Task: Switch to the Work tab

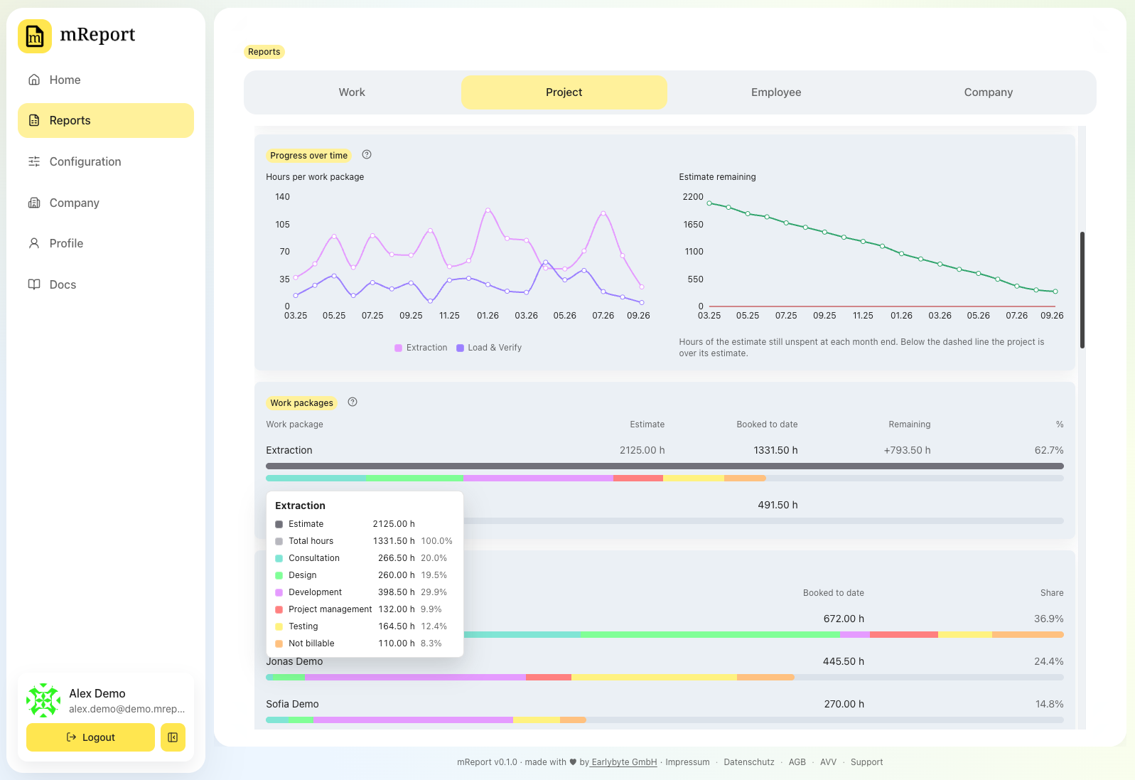Action: click(352, 92)
